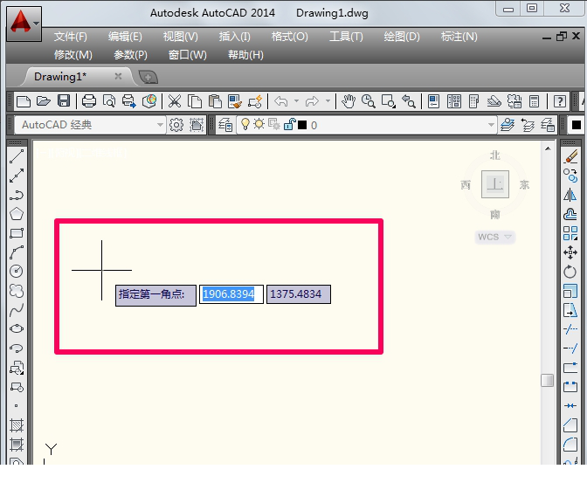Click the layer color black swatch
587x483 pixels.
click(x=302, y=125)
